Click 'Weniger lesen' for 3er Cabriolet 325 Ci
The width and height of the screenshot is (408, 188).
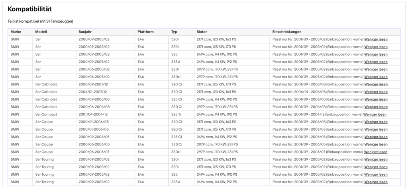pyautogui.click(x=376, y=99)
